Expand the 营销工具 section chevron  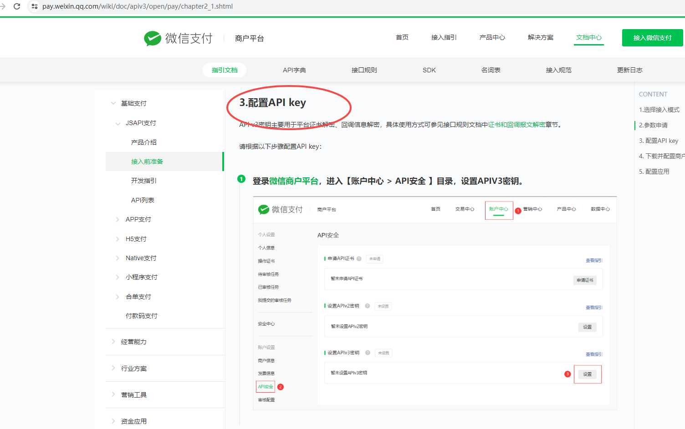[113, 394]
